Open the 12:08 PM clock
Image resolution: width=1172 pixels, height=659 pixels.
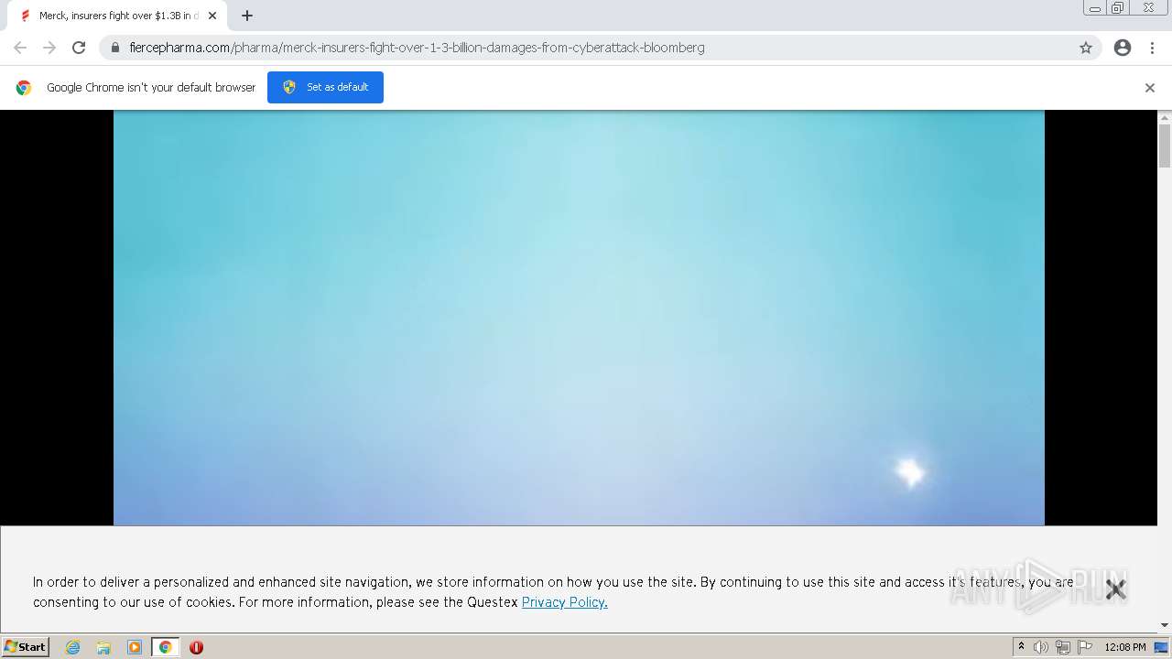tap(1125, 647)
